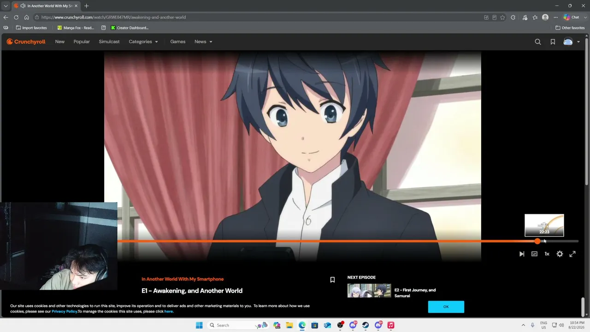
Task: Click the address bar URL
Action: tap(113, 17)
